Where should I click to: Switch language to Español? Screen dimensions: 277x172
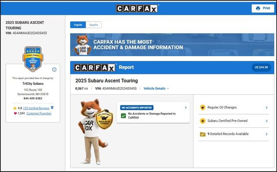(93, 25)
